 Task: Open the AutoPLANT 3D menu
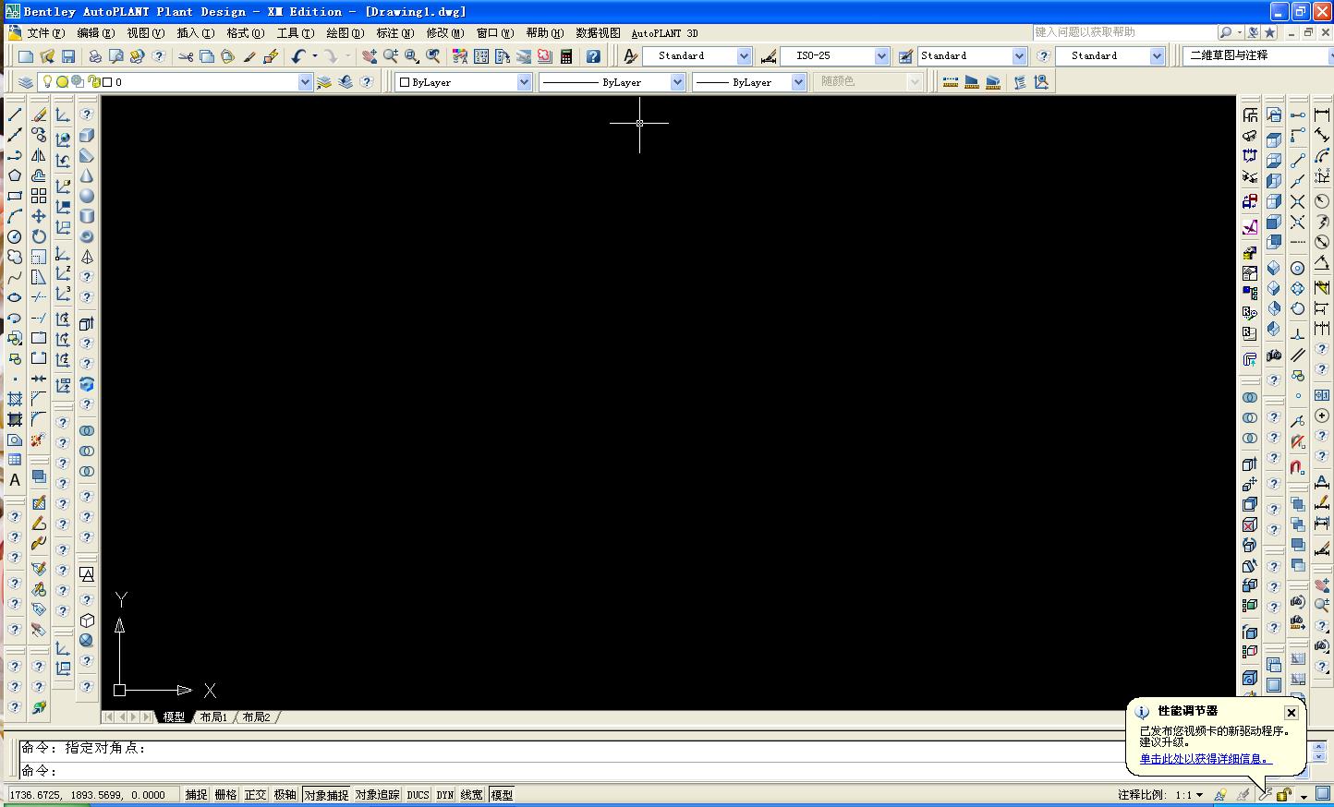(x=664, y=33)
